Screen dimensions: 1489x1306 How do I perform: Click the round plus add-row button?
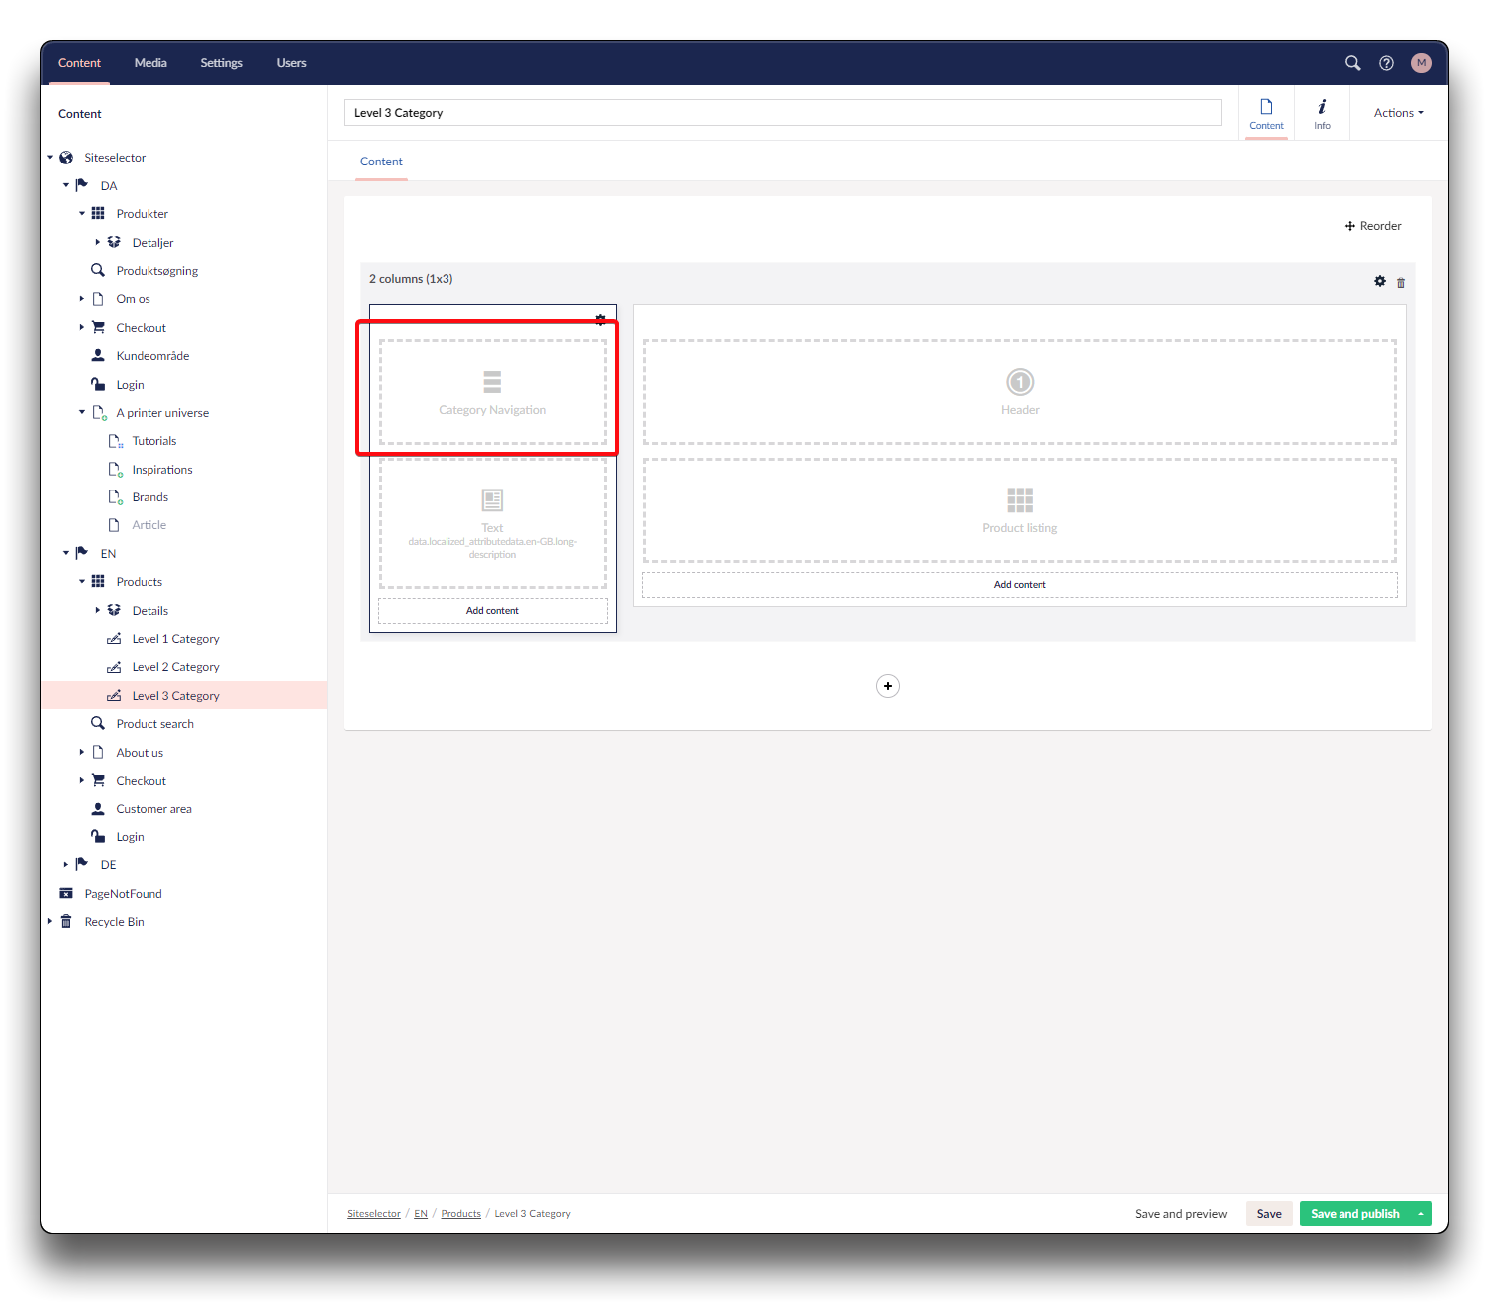tap(887, 686)
